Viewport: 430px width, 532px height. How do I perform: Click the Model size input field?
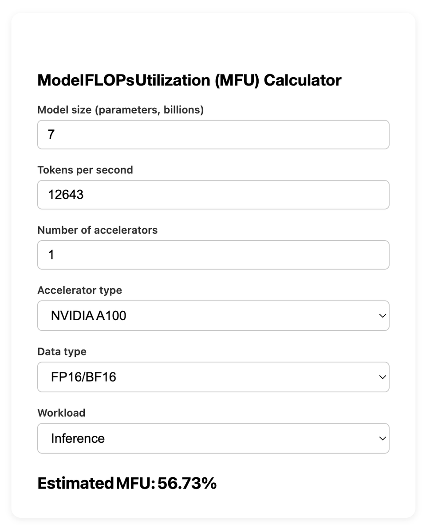[x=213, y=134]
